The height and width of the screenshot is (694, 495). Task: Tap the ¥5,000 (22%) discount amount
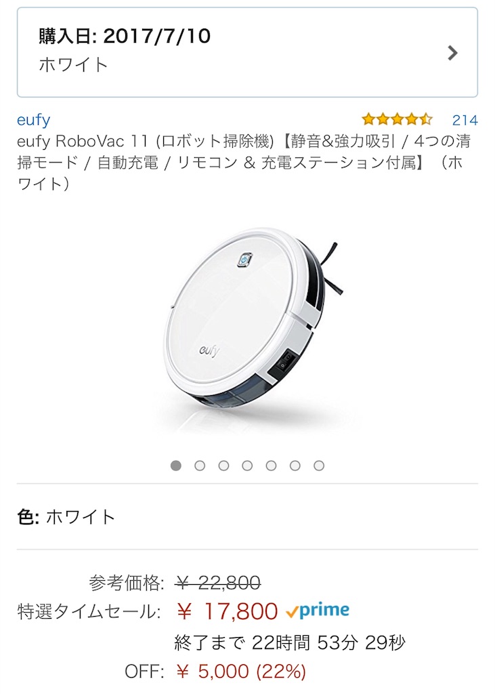240,671
